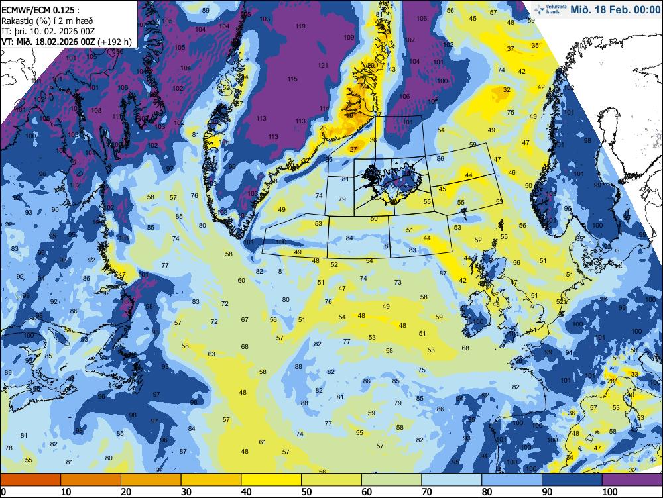Click the 'Mið. 18 Feb. 00:00' date label
The height and width of the screenshot is (498, 663).
point(615,10)
